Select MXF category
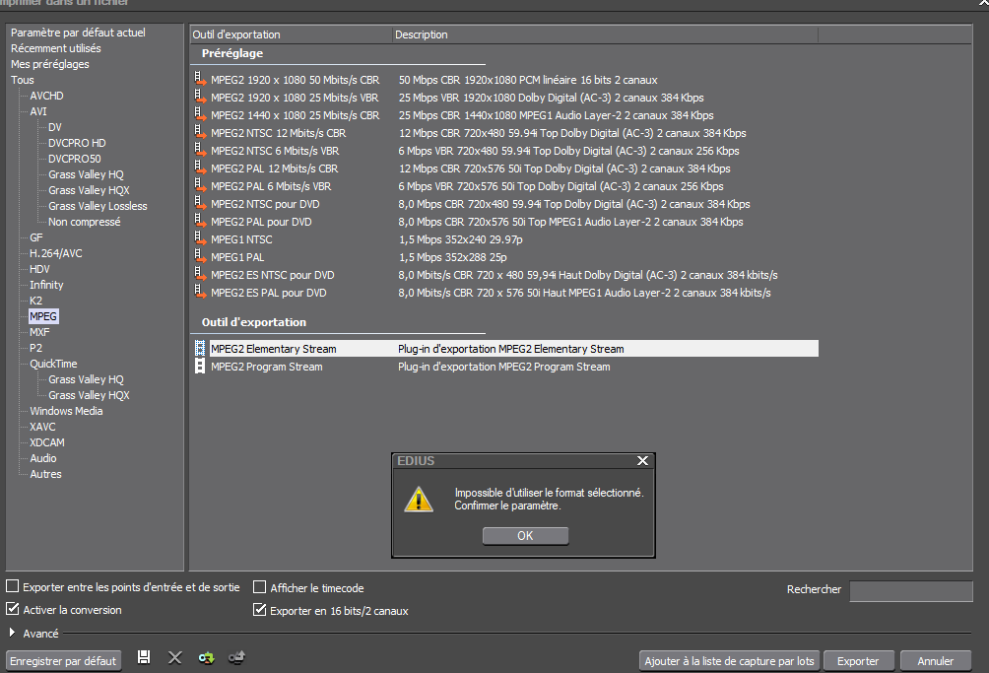This screenshot has height=673, width=989. point(39,332)
